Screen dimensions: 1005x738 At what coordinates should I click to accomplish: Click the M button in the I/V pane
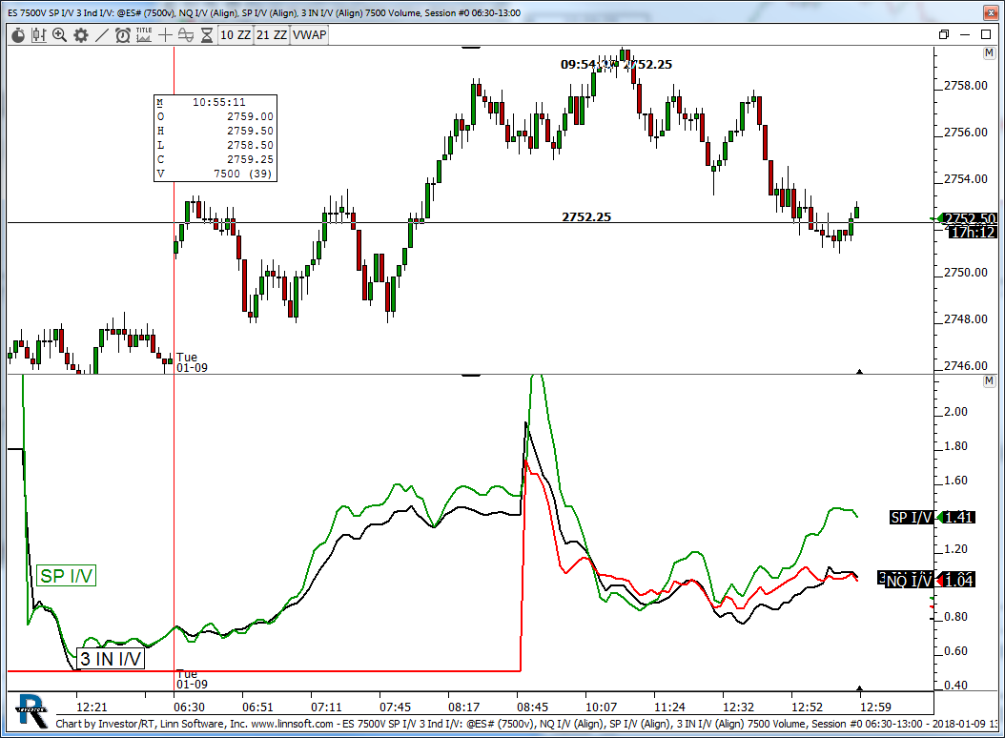(989, 381)
